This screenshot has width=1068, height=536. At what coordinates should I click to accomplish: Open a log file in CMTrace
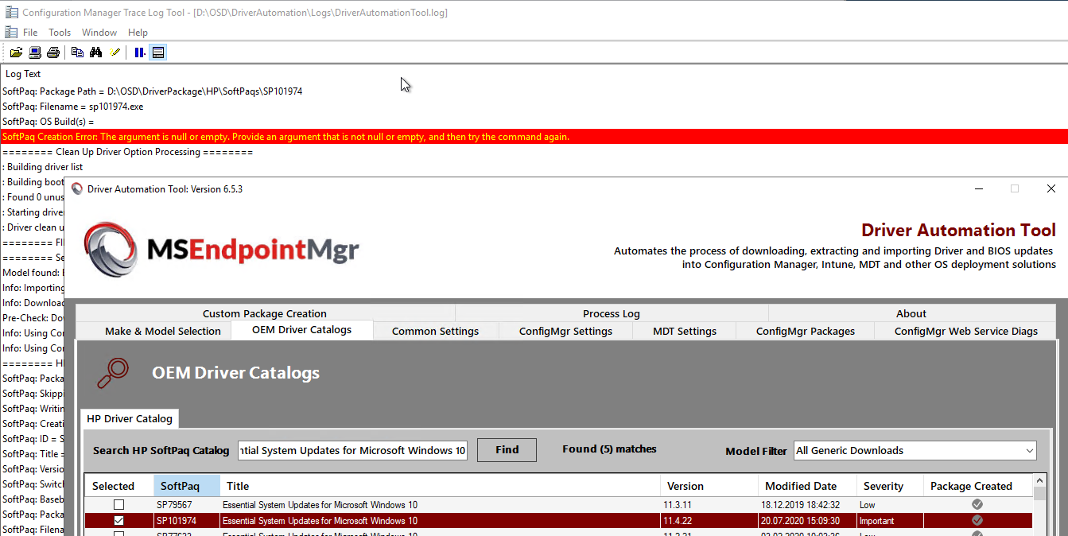[x=16, y=52]
